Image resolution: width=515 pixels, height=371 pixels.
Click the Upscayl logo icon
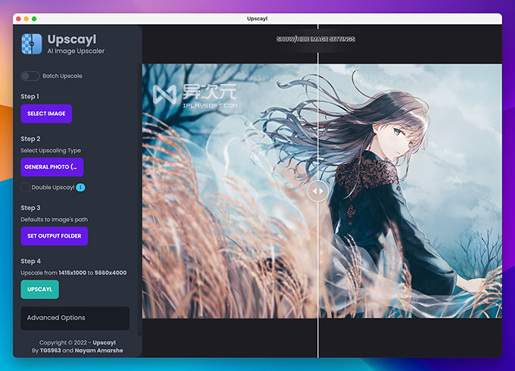click(32, 44)
